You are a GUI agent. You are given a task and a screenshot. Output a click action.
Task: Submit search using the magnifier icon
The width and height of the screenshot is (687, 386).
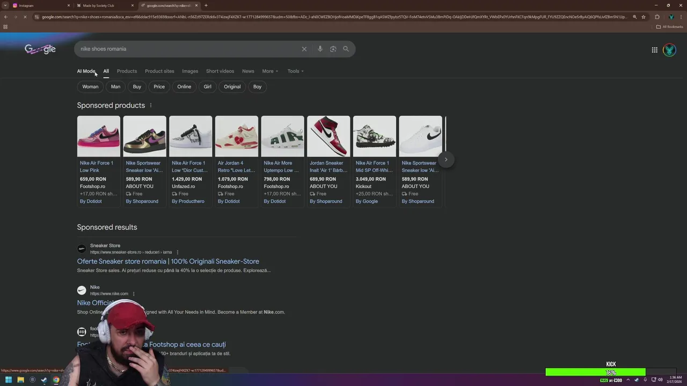[346, 49]
